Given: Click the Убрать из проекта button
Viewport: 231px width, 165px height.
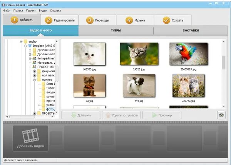Looking at the screenshot, I should [121, 115].
